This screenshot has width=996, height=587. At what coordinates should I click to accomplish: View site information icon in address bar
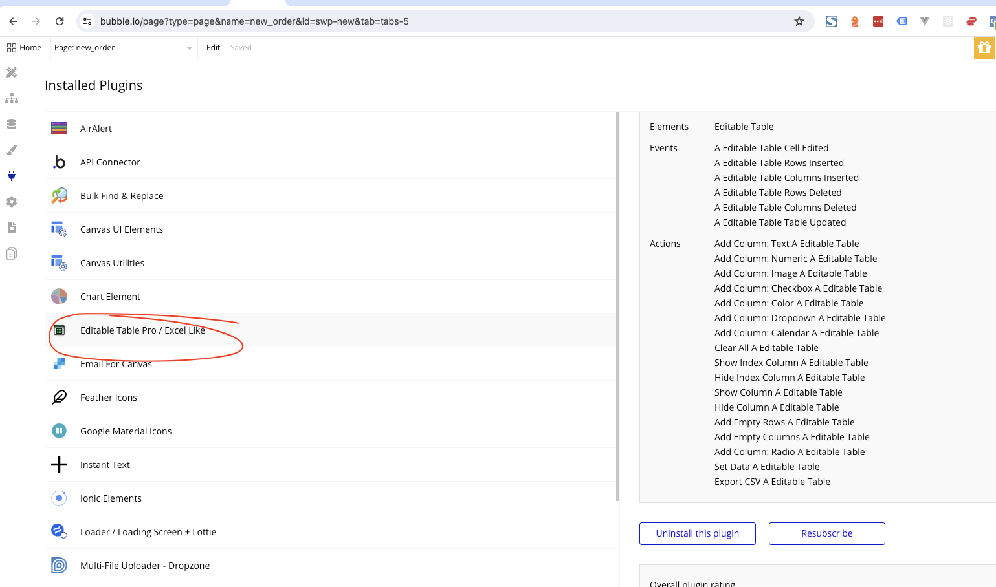tap(87, 21)
